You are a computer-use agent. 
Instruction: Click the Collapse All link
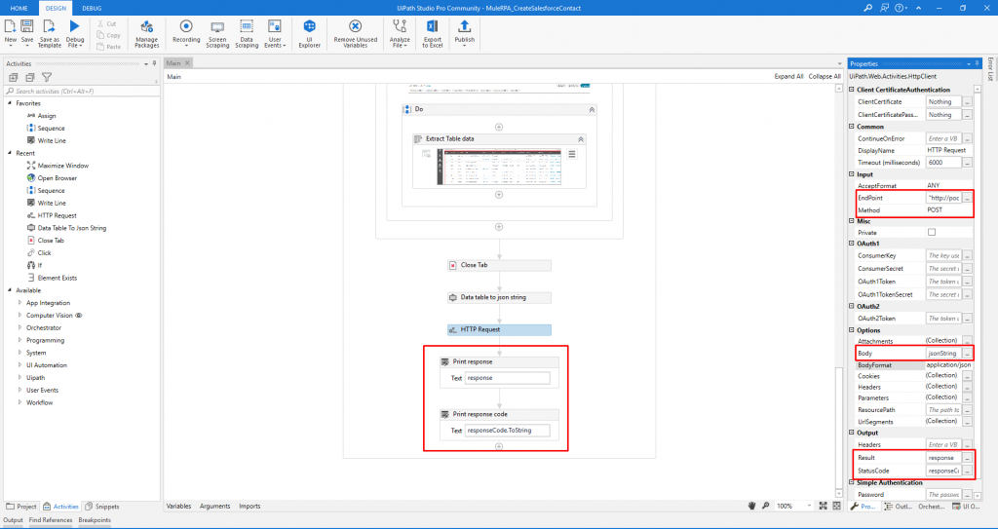(x=825, y=76)
